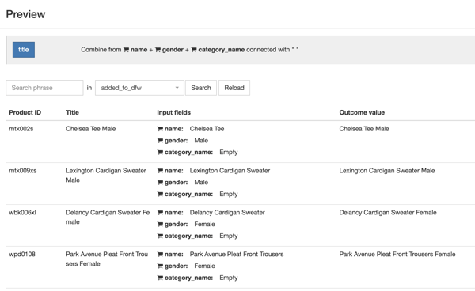Click outcome value Delancy Cardigan Sweater Female
Image resolution: width=475 pixels, height=291 pixels.
click(x=388, y=213)
